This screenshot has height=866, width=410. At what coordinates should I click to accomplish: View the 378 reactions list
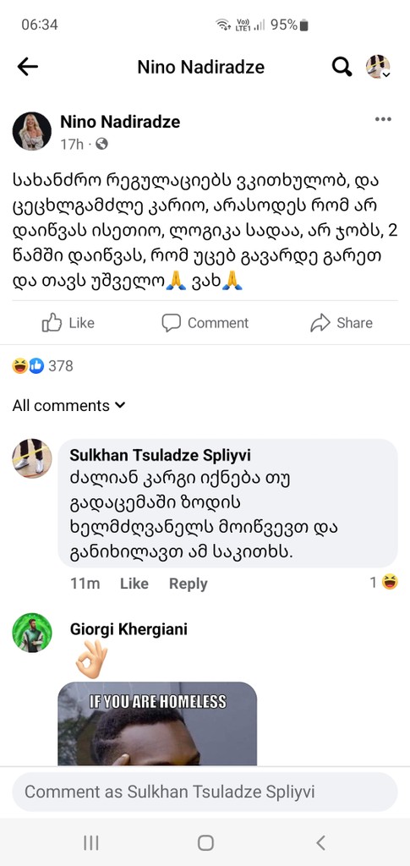(x=42, y=365)
